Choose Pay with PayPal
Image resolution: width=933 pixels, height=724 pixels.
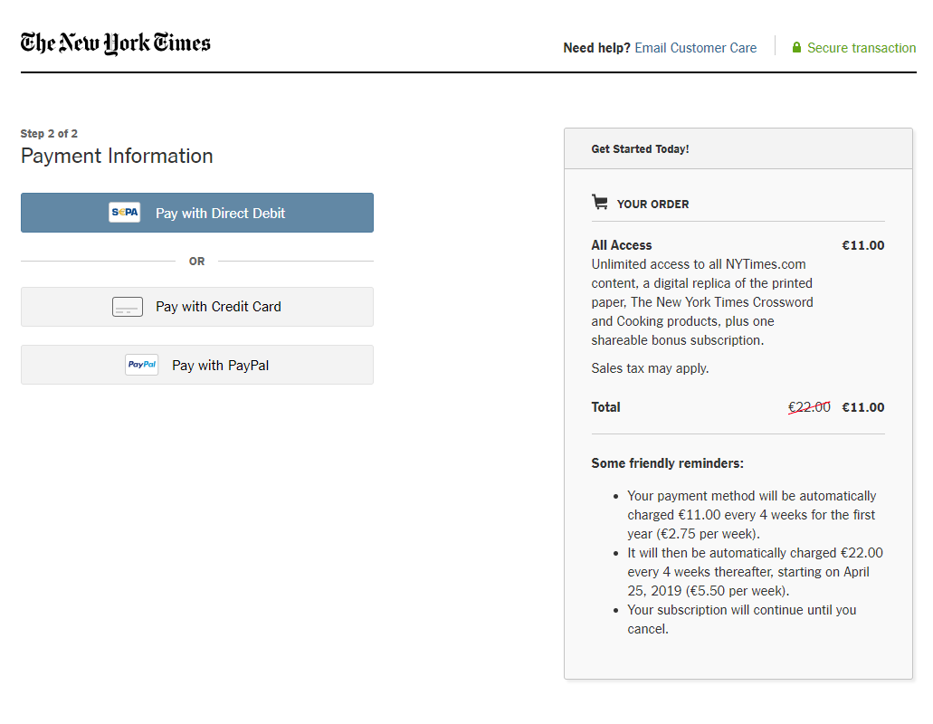[197, 365]
